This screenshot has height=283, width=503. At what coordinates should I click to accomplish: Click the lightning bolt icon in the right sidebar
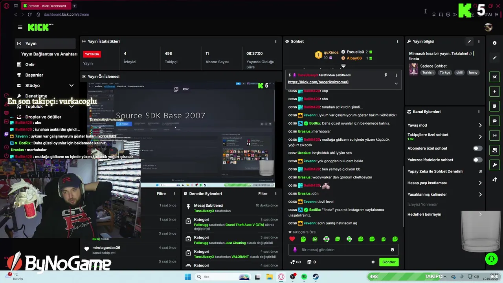coord(495,92)
